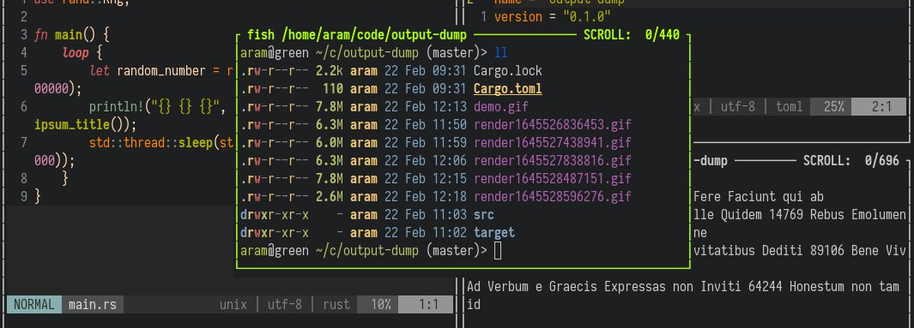Screen dimensions: 914x328
Task: Click the ll command on the first prompt
Action: [x=500, y=53]
